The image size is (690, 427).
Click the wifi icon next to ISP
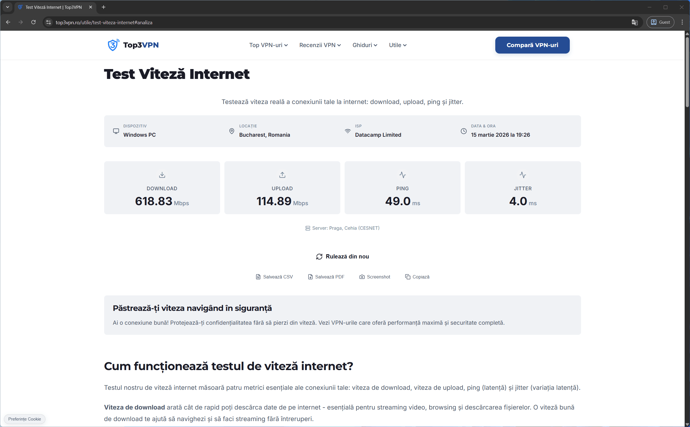tap(348, 131)
